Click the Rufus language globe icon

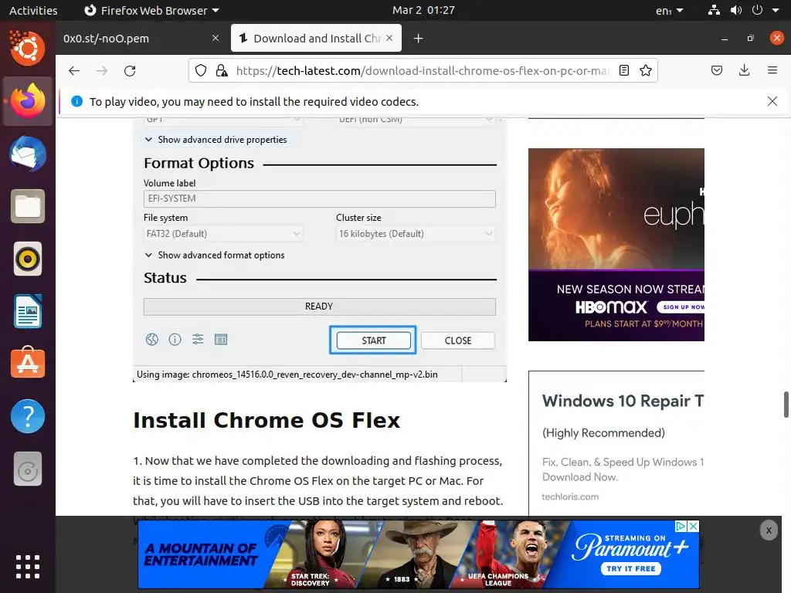152,340
